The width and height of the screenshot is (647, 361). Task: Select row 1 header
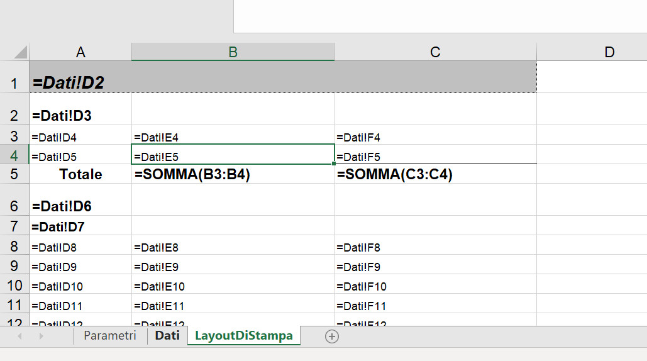(x=14, y=77)
